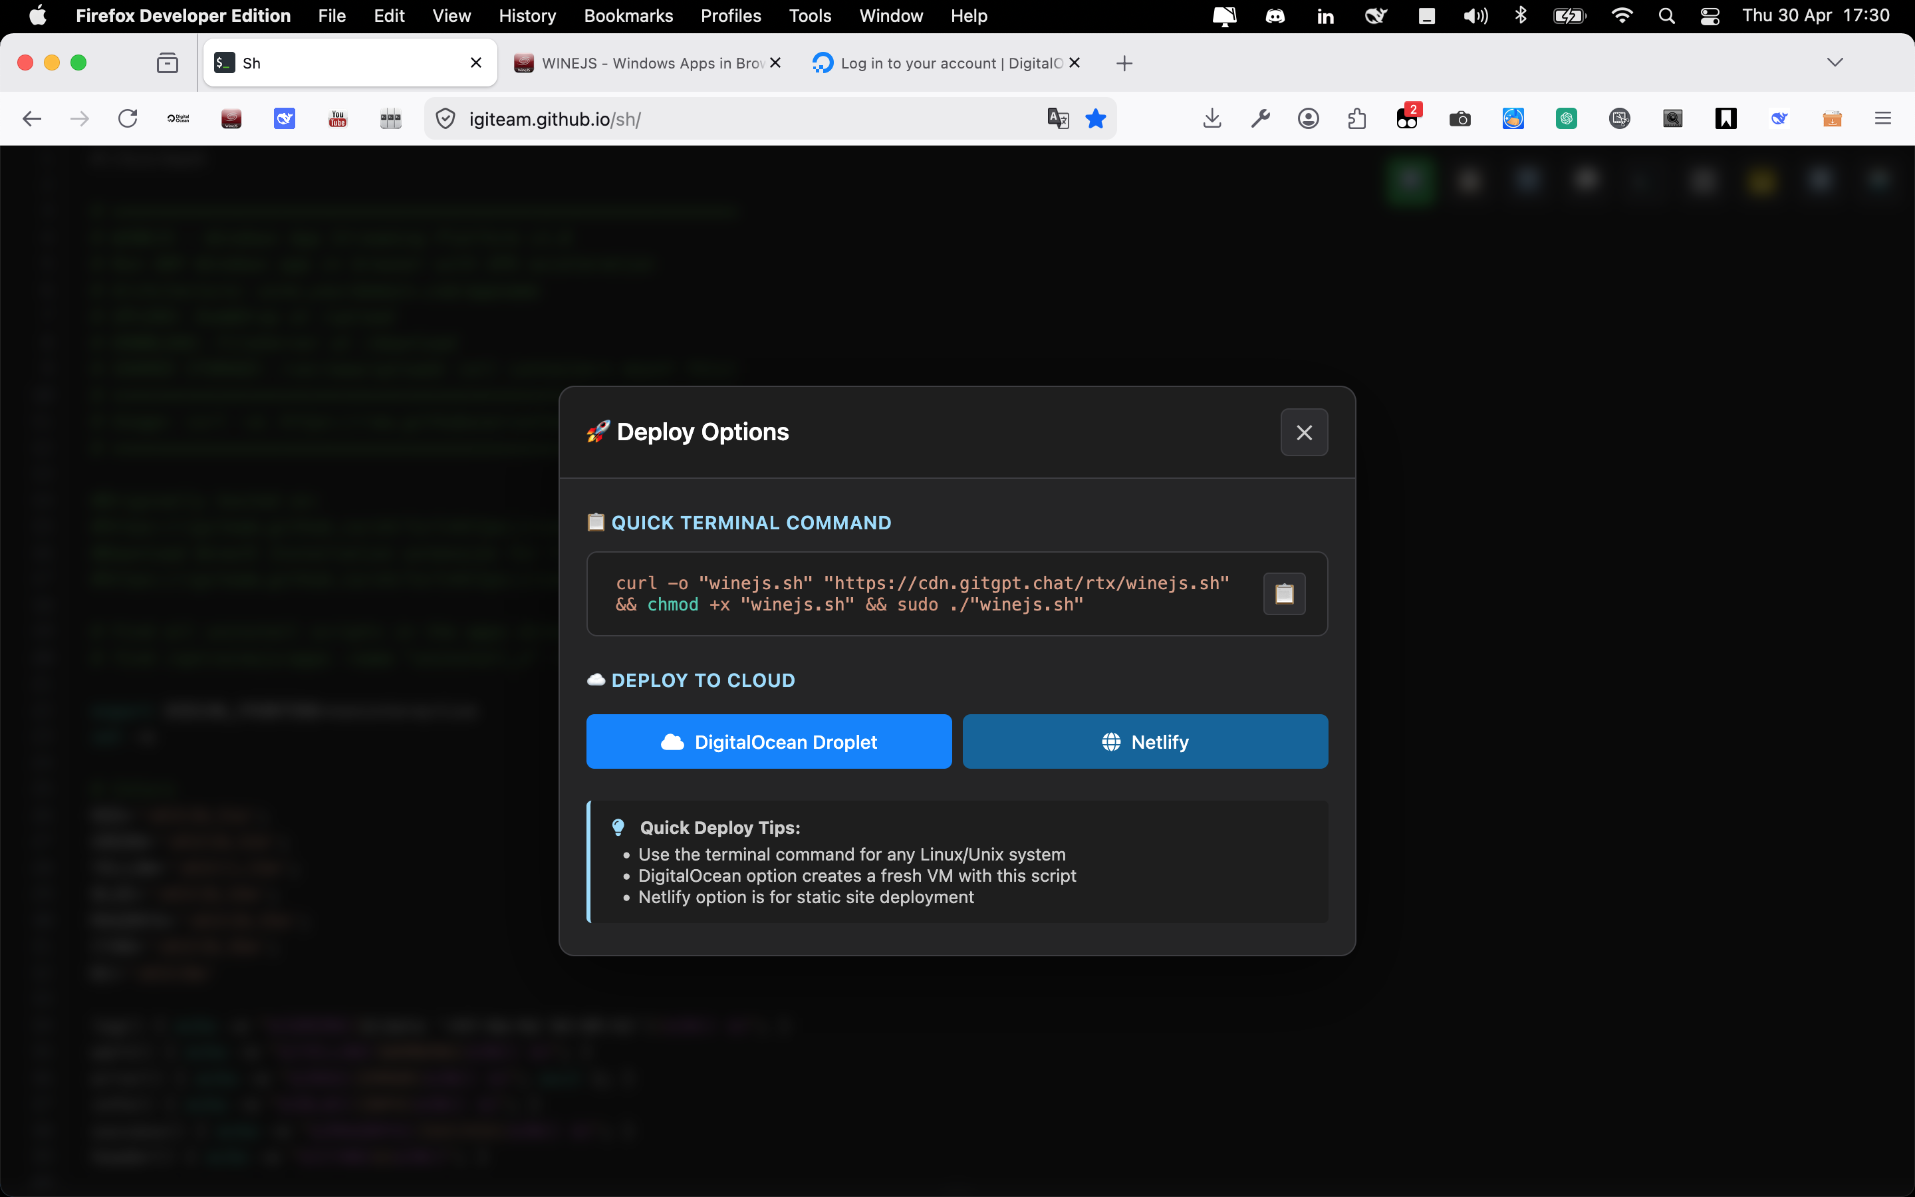Select the Sh tab
The height and width of the screenshot is (1197, 1915).
[x=350, y=63]
